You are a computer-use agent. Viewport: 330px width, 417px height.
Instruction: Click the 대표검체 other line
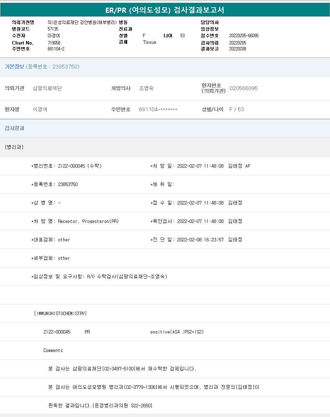[x=50, y=240]
